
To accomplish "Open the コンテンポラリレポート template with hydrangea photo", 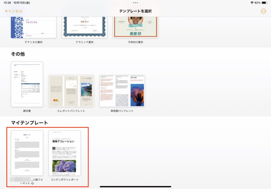I will [65, 153].
